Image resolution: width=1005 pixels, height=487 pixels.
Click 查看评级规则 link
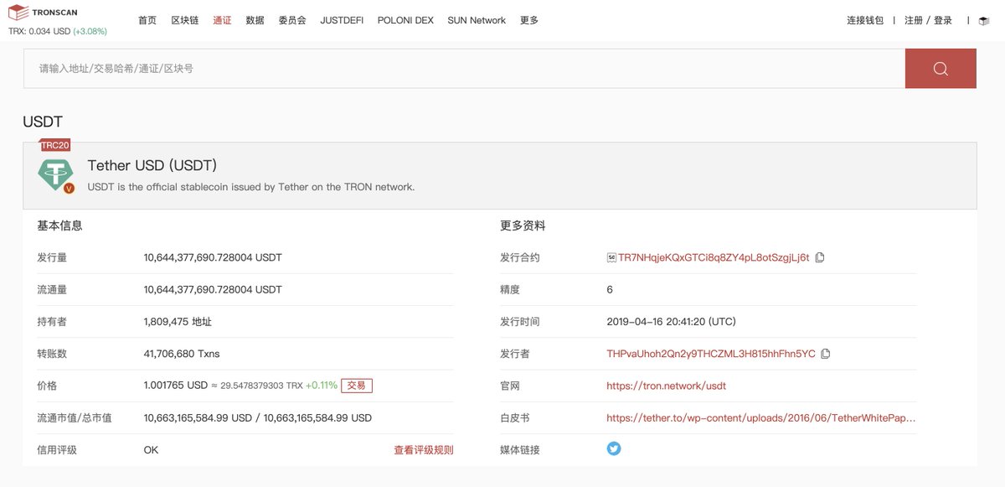tap(424, 450)
